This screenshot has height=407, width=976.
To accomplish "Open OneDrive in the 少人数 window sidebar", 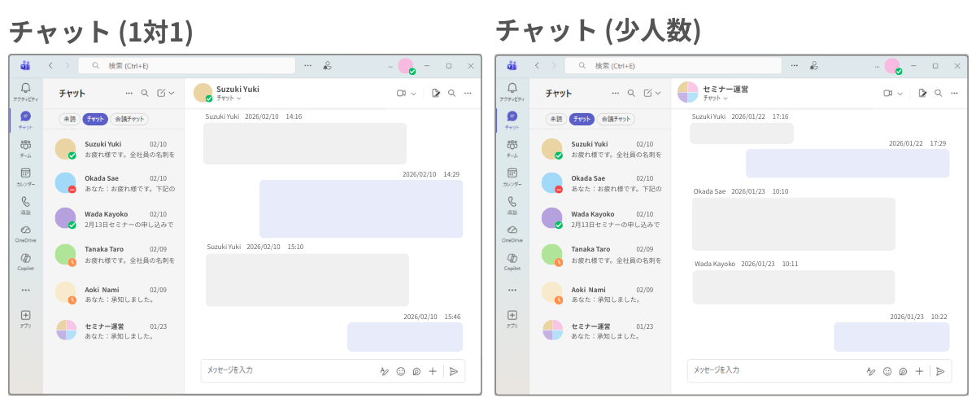I will (512, 234).
